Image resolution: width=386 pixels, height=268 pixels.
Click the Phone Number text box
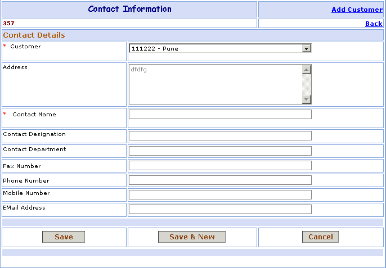coord(220,180)
